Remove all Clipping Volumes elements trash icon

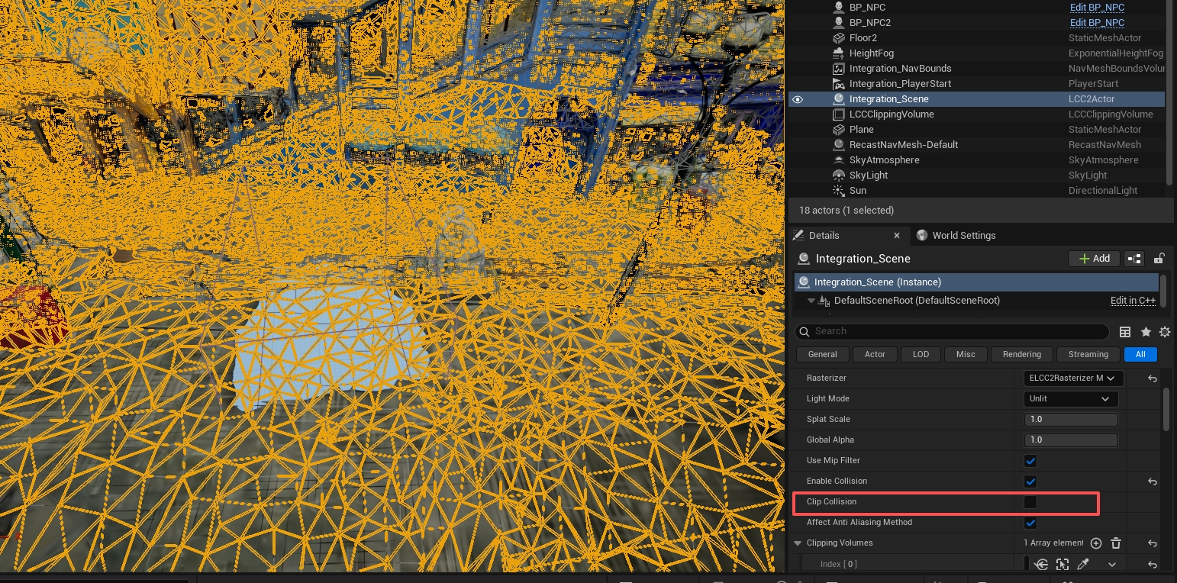pos(1116,543)
